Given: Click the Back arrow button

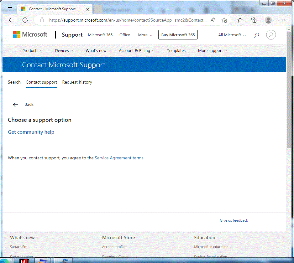Looking at the screenshot, I should (15, 105).
